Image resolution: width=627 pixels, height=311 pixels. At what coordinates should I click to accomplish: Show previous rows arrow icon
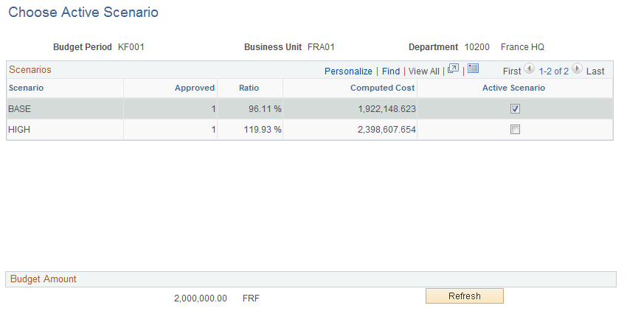point(529,69)
